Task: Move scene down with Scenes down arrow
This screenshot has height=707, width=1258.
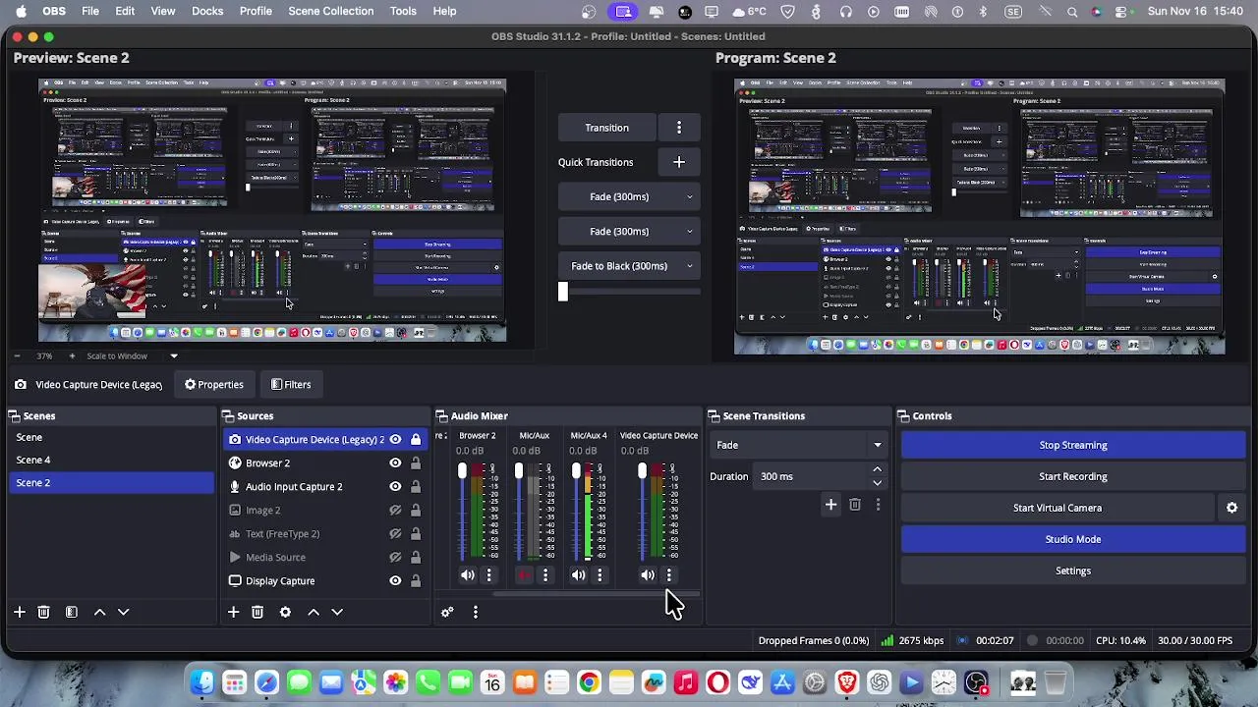Action: click(x=123, y=612)
